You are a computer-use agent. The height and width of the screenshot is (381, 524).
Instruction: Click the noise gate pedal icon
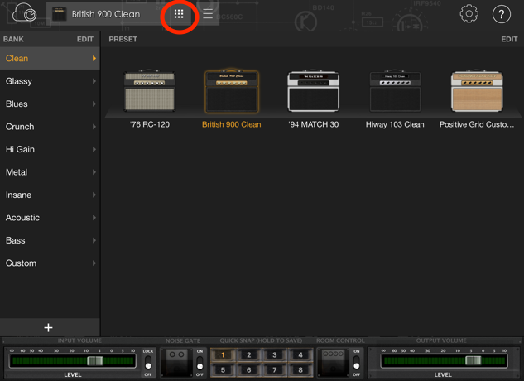coord(177,362)
